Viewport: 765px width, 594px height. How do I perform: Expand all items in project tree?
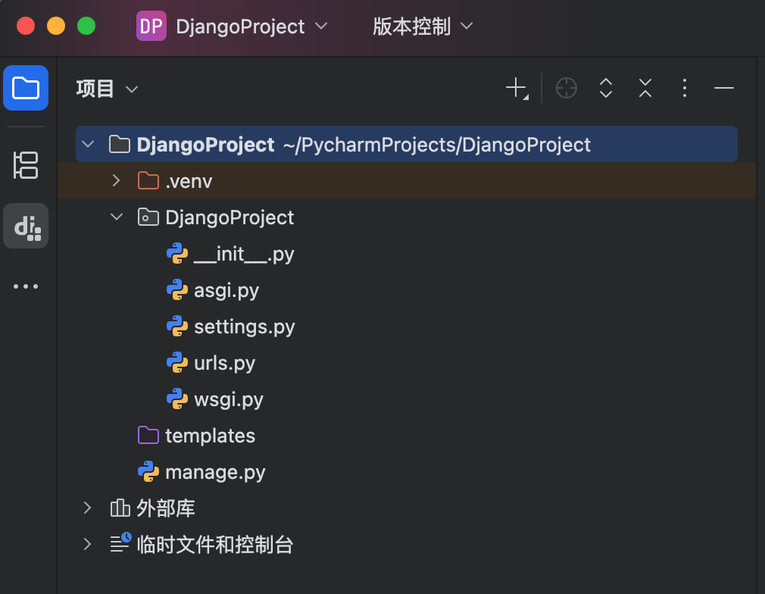point(606,89)
